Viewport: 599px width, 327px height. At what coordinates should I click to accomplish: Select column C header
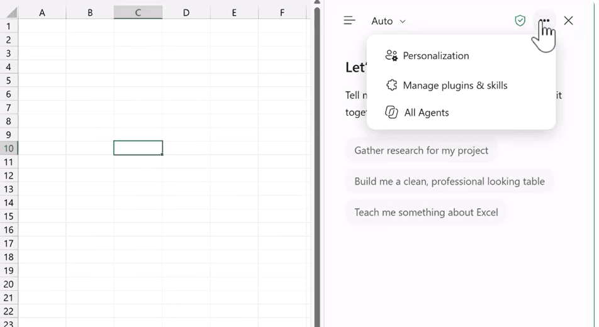click(x=138, y=13)
